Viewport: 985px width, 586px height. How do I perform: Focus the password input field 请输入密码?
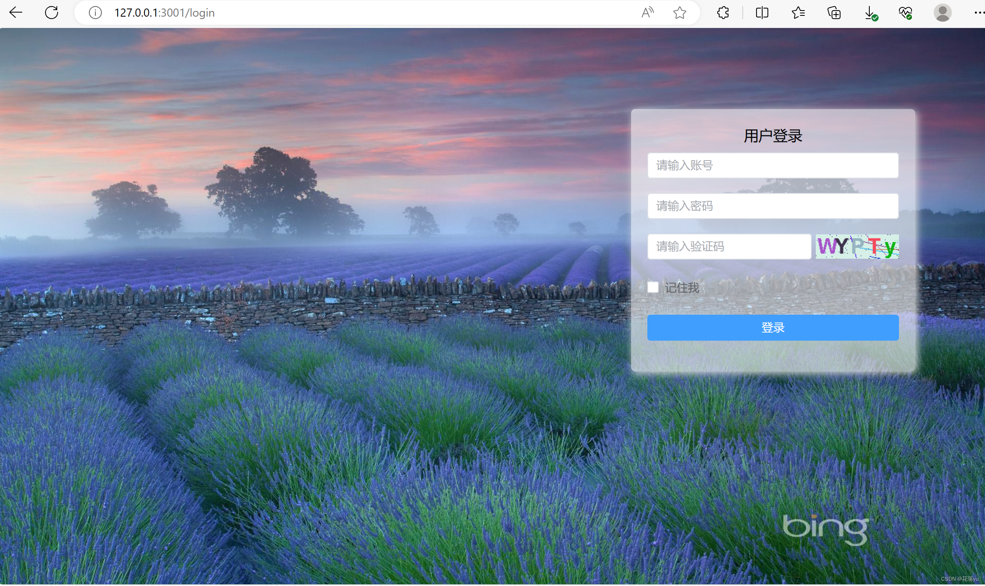click(x=773, y=206)
